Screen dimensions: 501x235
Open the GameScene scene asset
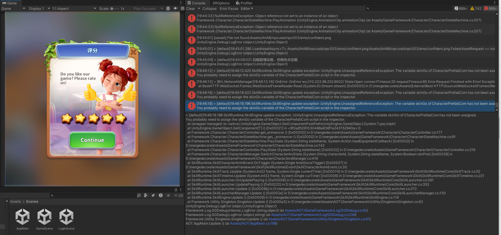coord(44,219)
